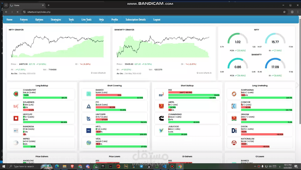The width and height of the screenshot is (301, 170).
Task: Click the JUBLFOOD logo icon
Action: (x=161, y=130)
